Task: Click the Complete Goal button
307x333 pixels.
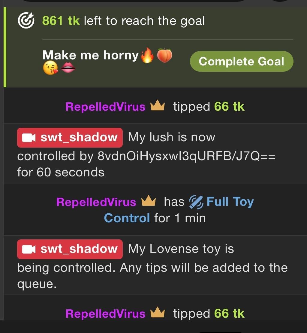Action: [242, 61]
